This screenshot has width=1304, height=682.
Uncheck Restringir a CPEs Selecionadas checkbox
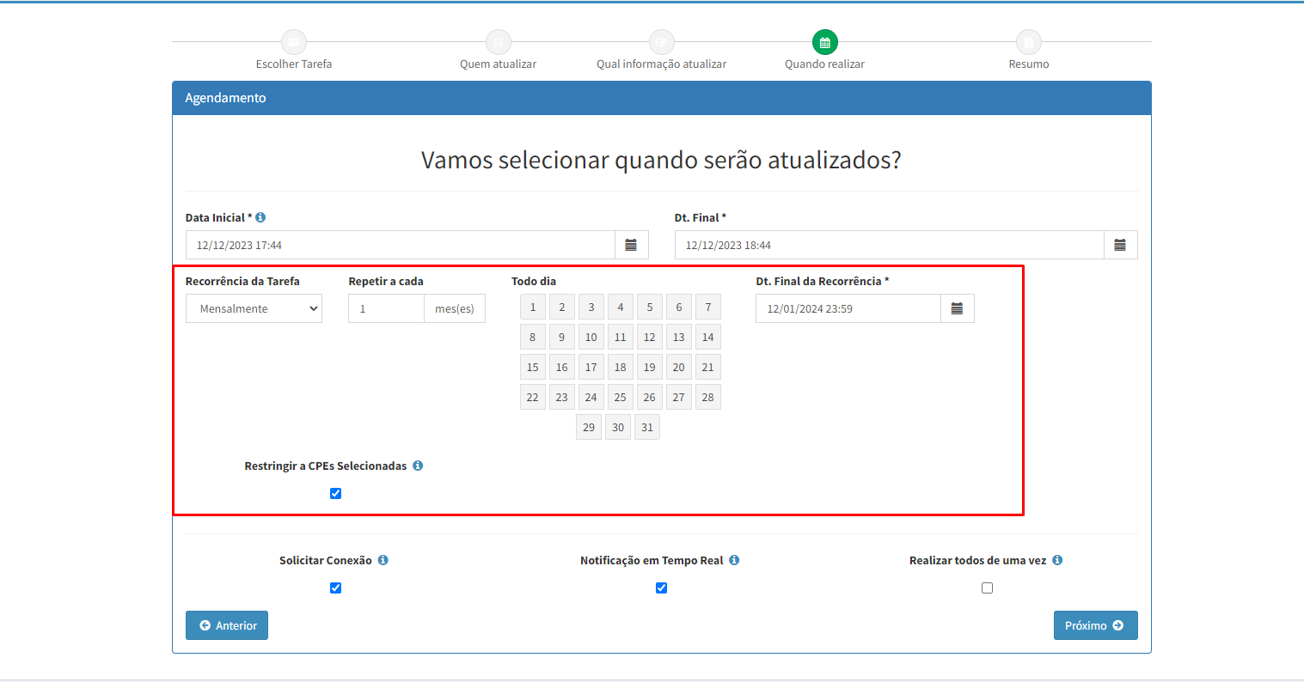click(335, 493)
